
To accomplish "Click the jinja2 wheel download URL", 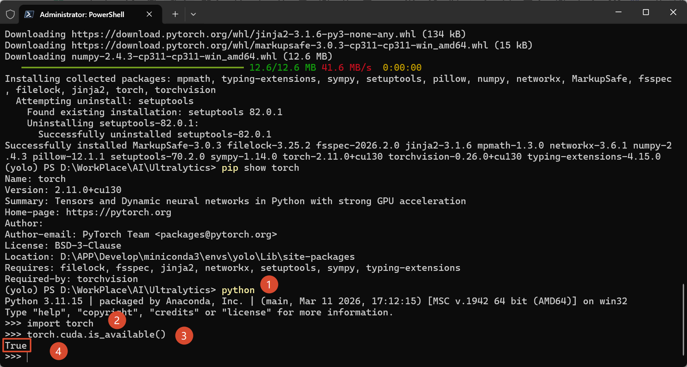I will (243, 34).
